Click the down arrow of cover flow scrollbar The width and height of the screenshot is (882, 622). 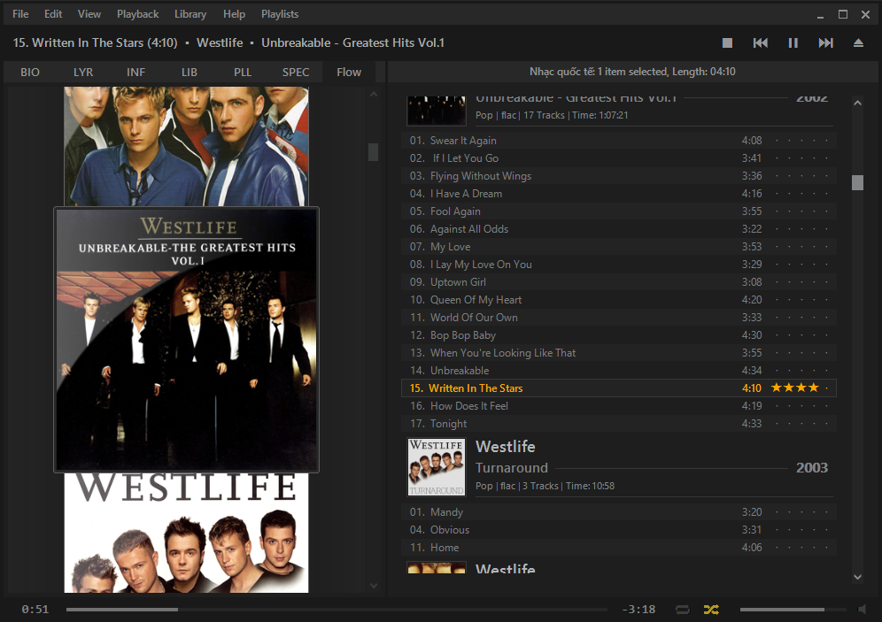[x=374, y=586]
